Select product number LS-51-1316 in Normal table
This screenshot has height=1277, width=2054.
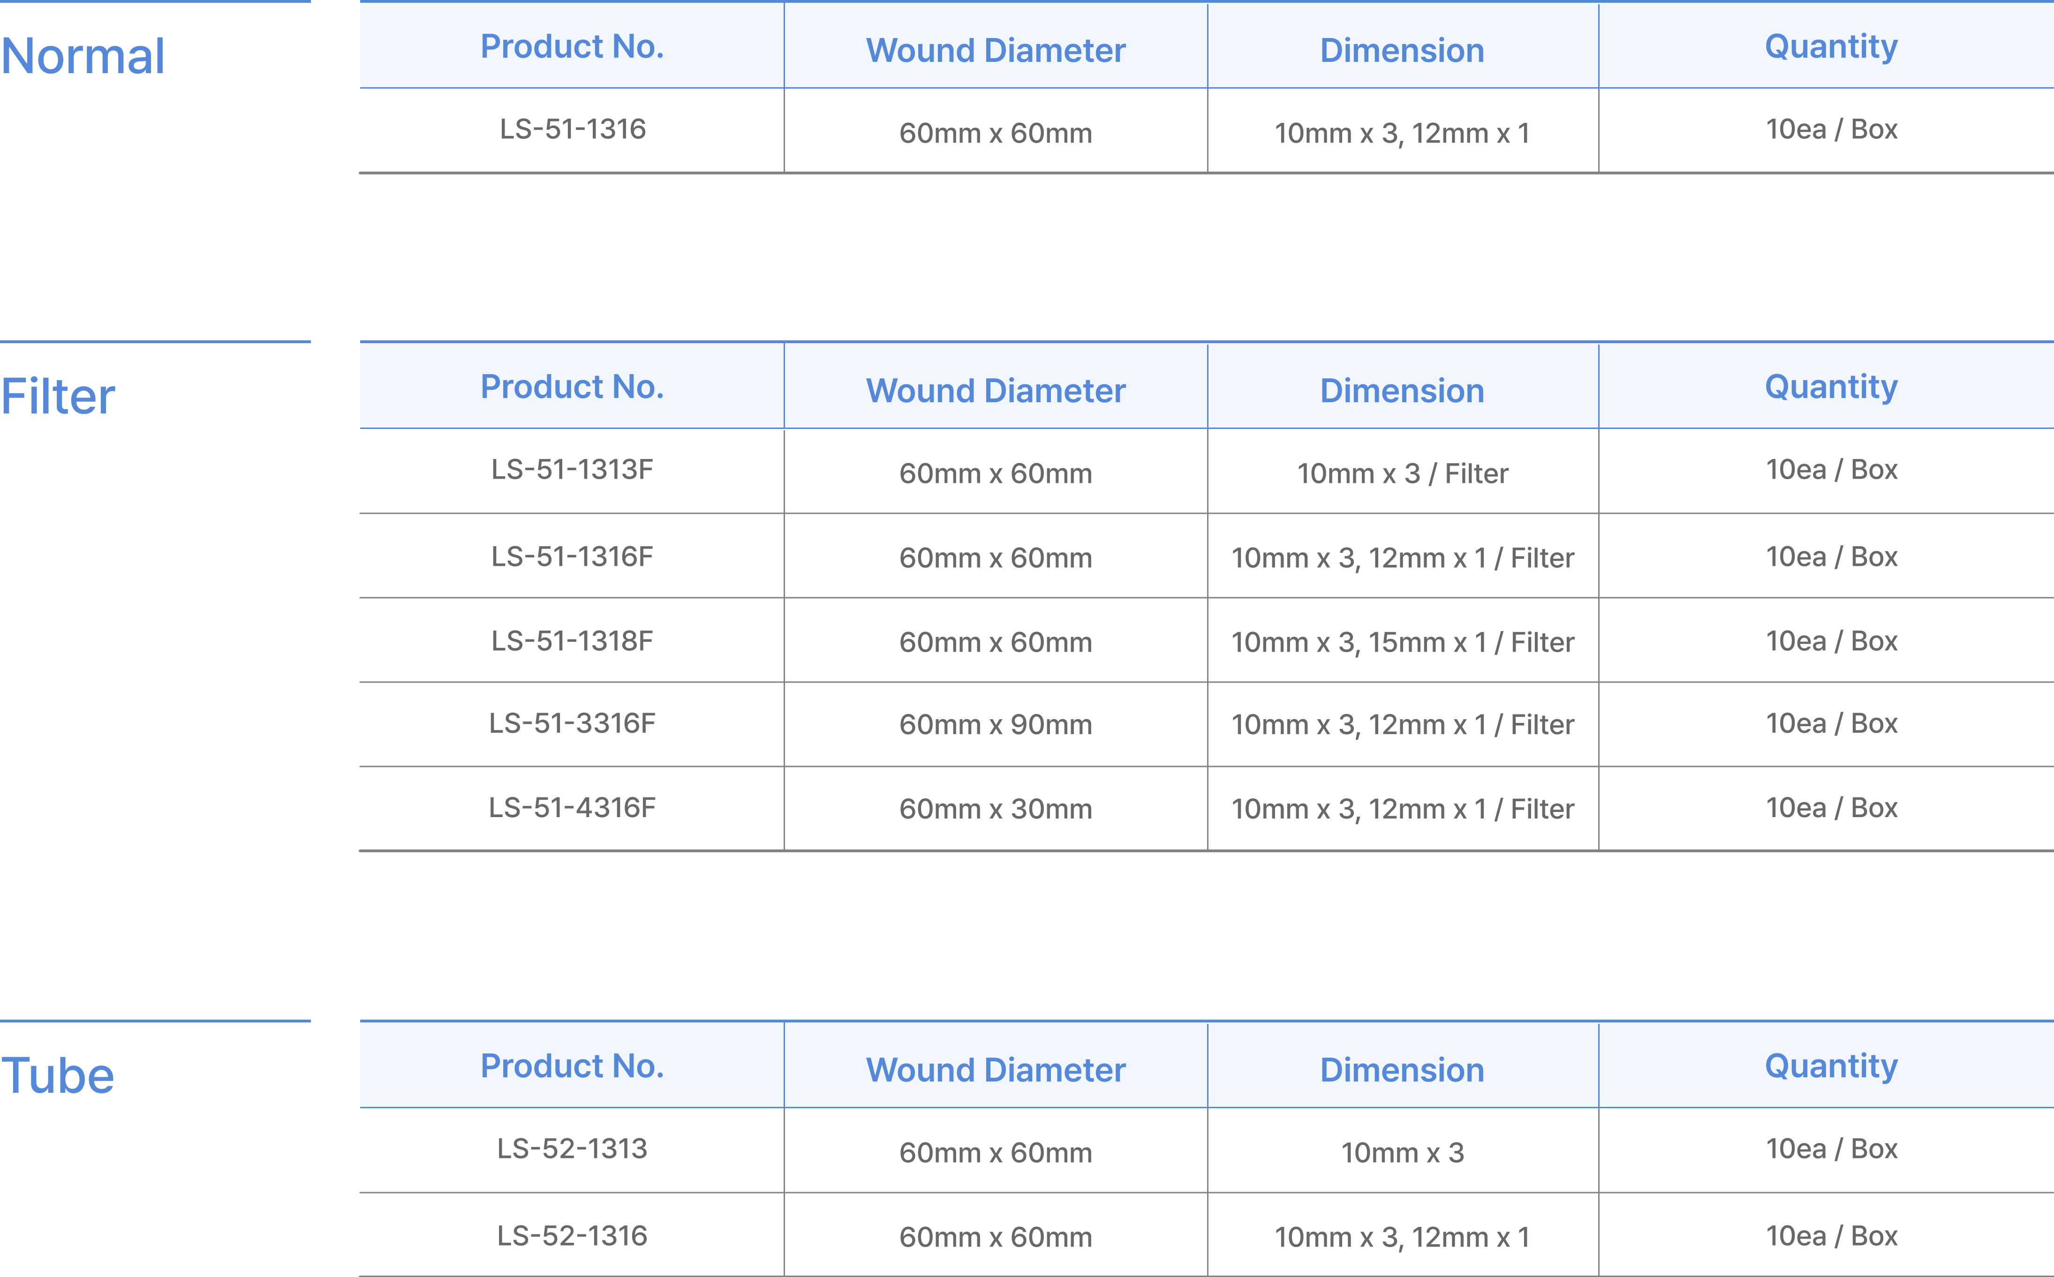pos(572,129)
